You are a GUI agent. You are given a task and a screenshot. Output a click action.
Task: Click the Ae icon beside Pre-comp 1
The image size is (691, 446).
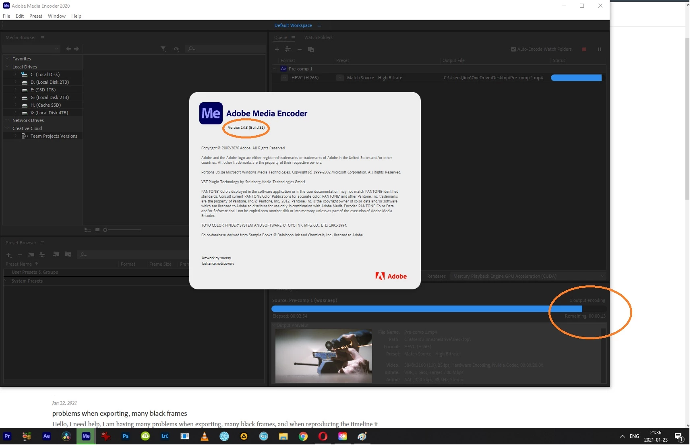tap(283, 69)
